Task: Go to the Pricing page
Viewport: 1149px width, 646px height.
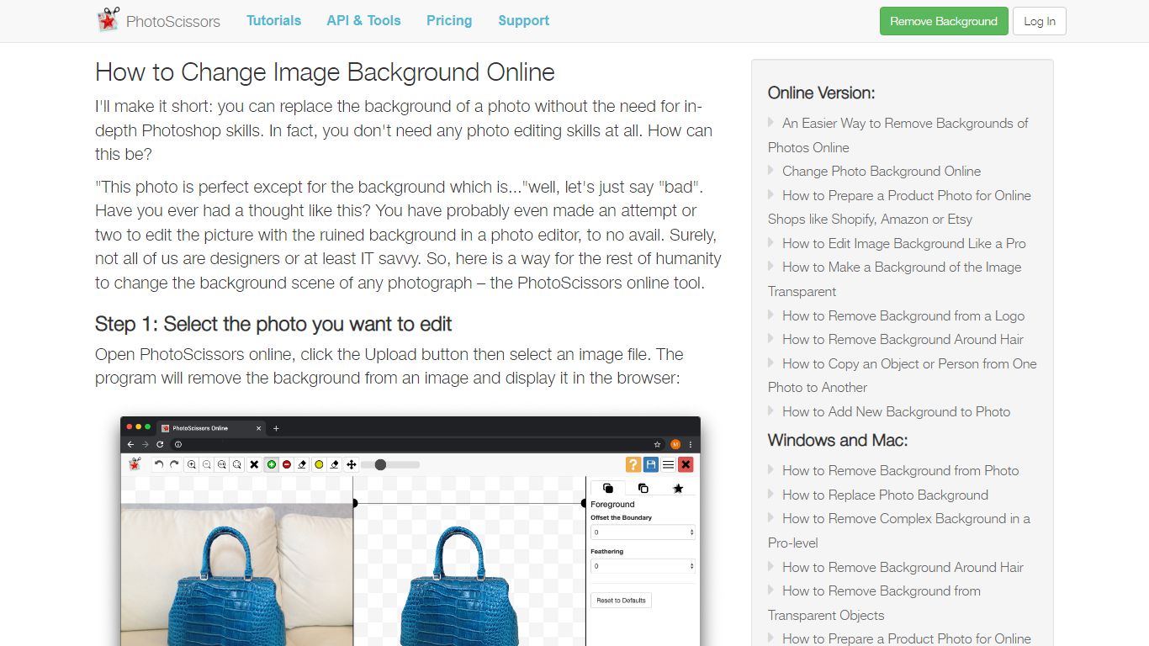Action: pyautogui.click(x=449, y=20)
